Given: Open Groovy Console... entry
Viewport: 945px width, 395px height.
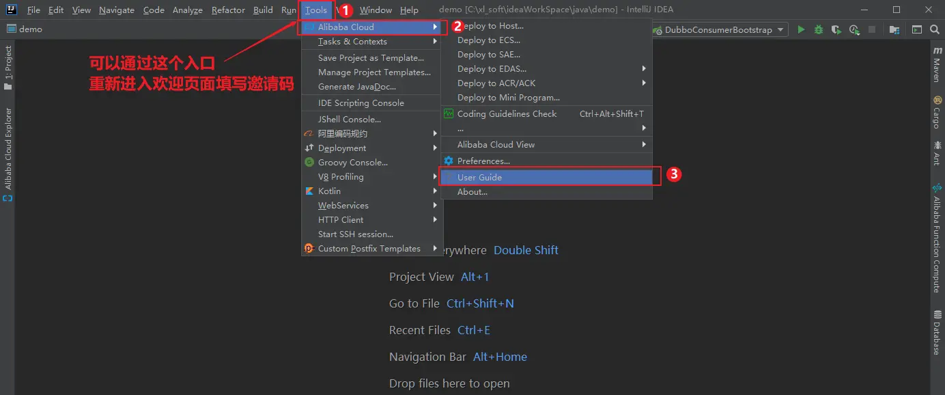Looking at the screenshot, I should click(372, 163).
